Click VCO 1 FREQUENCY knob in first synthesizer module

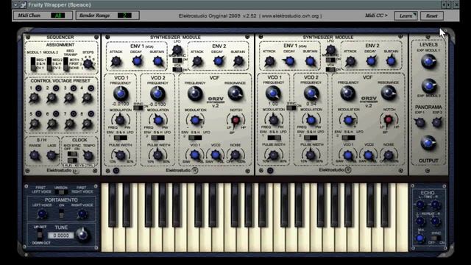pos(121,93)
